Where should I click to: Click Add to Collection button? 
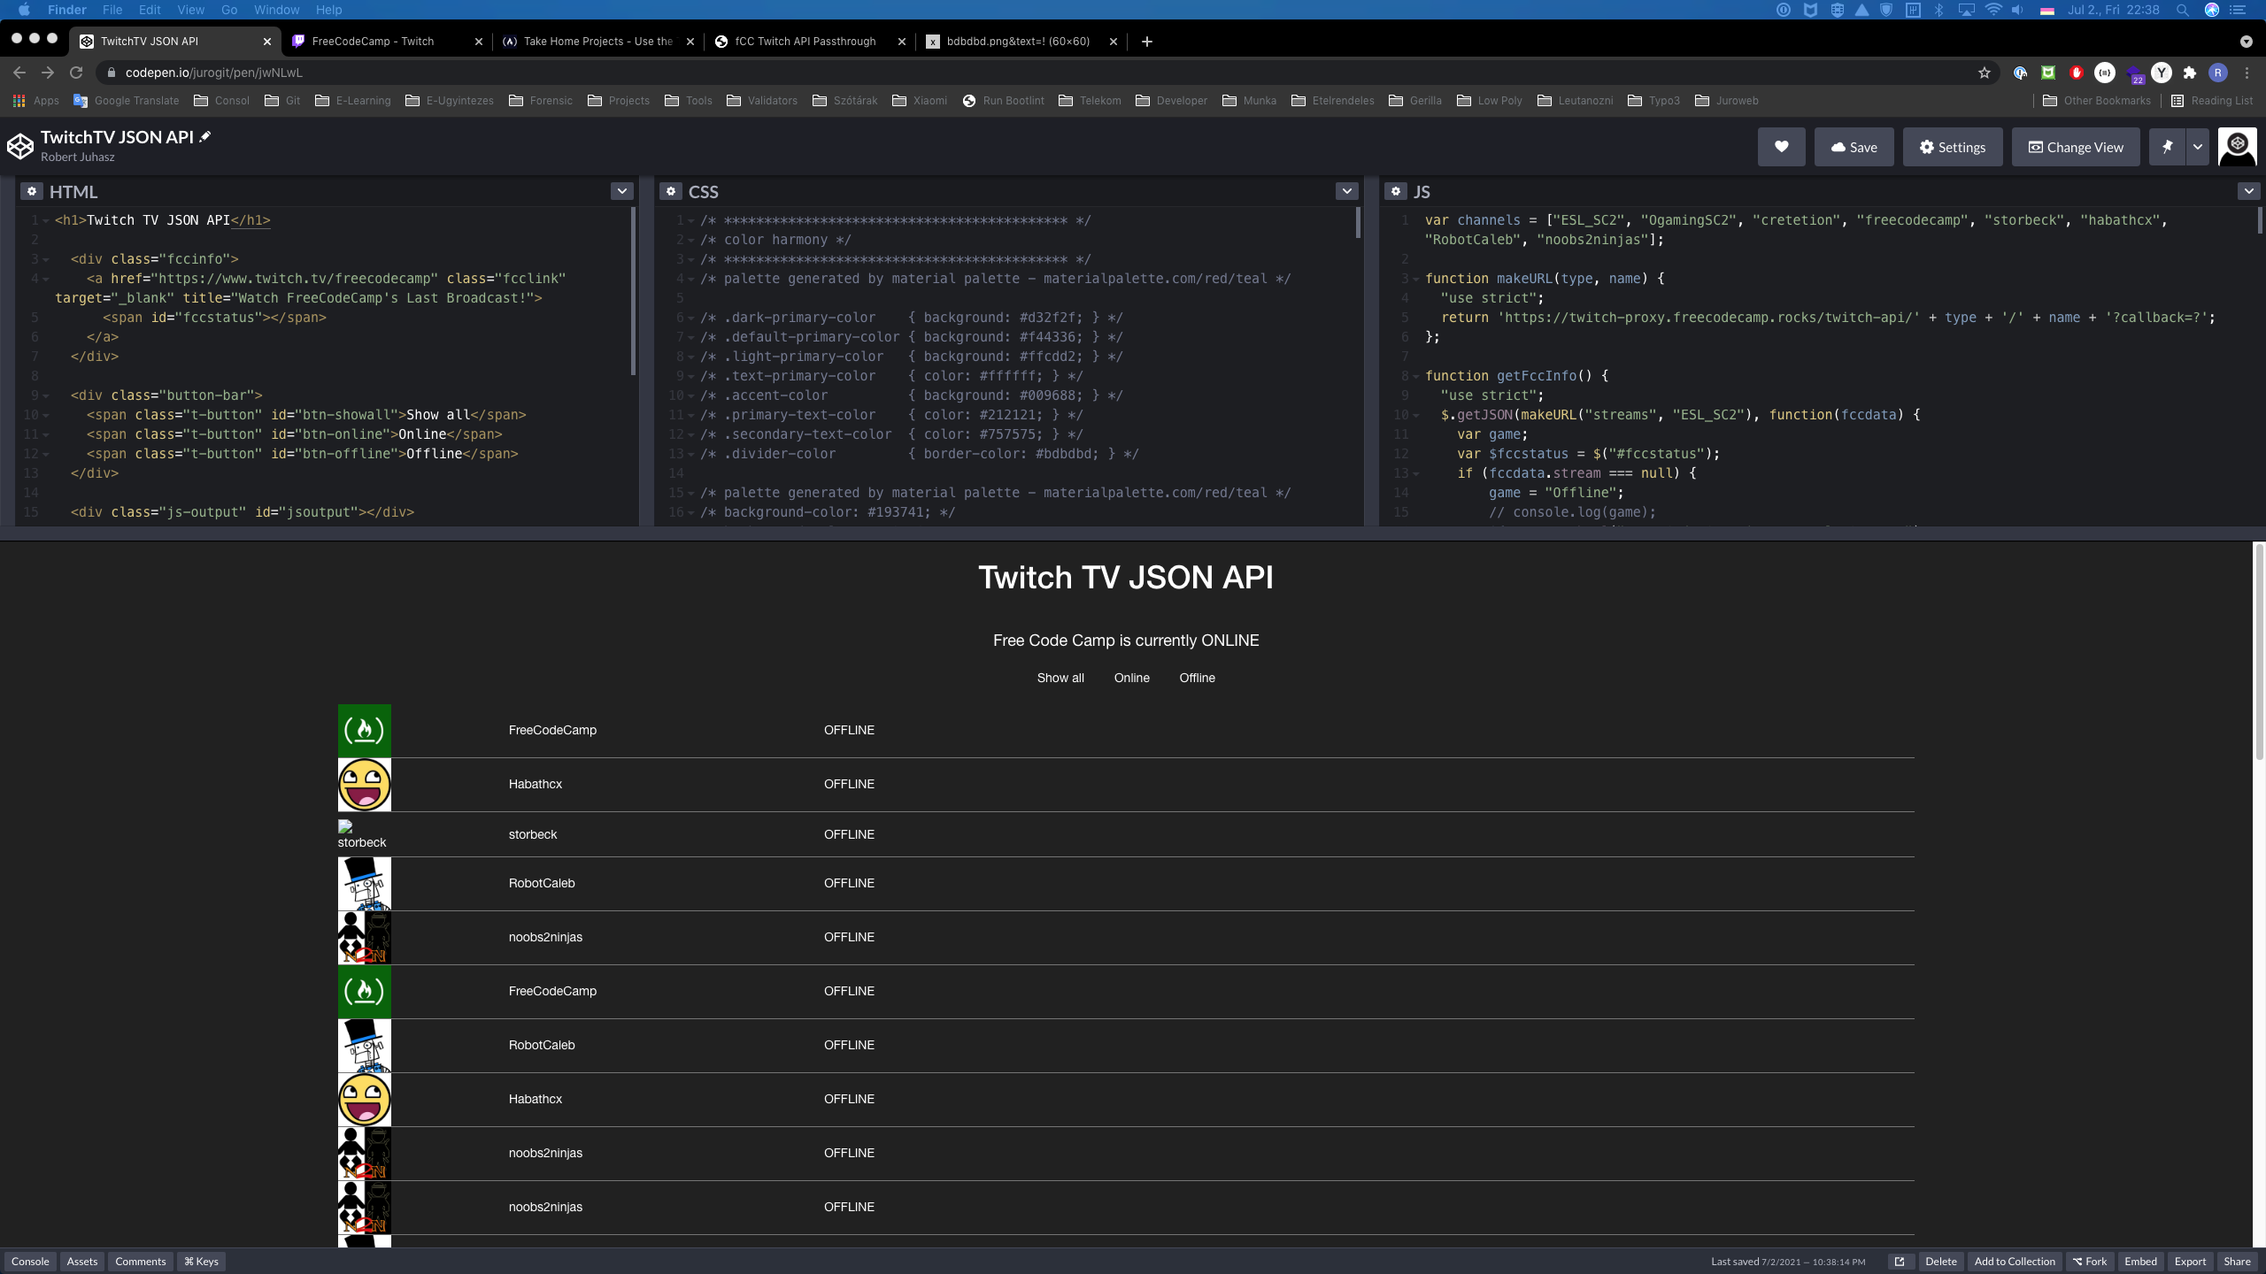pyautogui.click(x=2015, y=1262)
